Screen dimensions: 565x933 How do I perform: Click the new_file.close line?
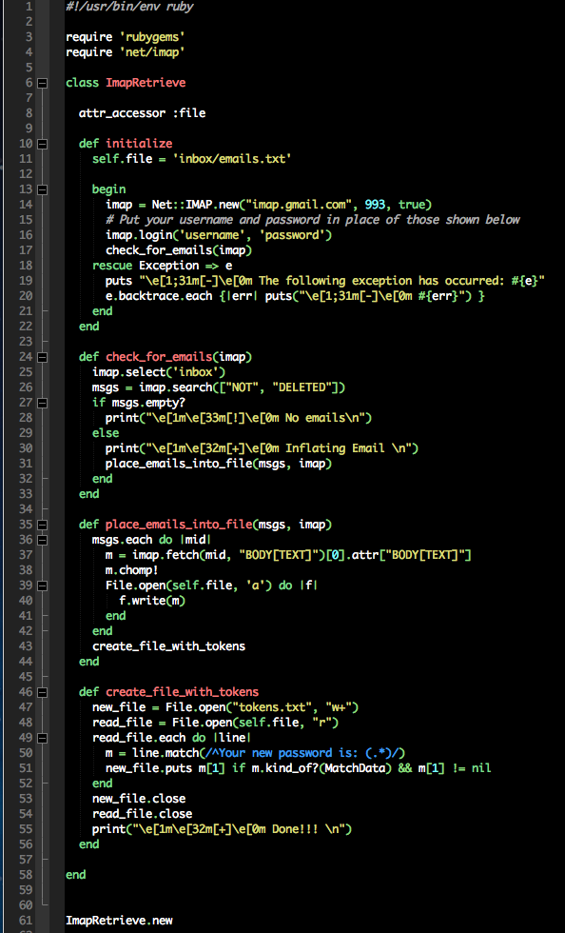coord(139,799)
